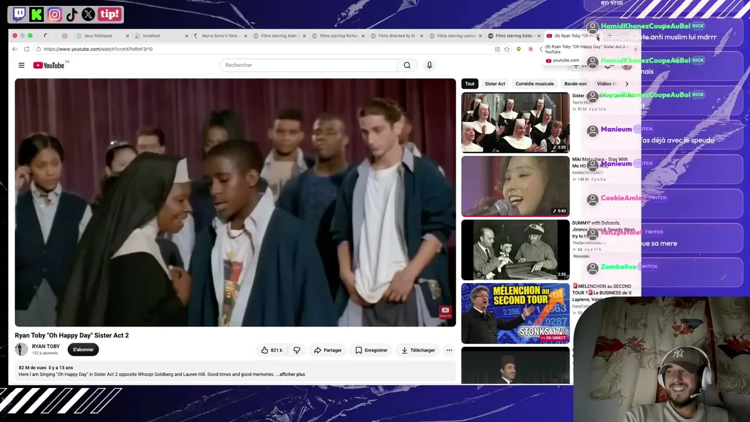Click the browser address bar URL
The width and height of the screenshot is (750, 422).
coord(98,49)
